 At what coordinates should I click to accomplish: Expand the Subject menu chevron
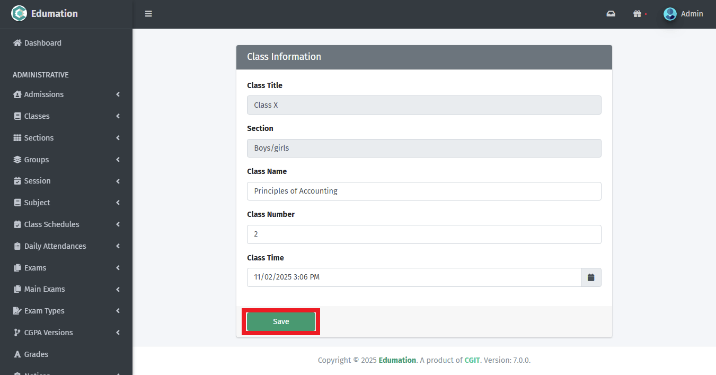[x=118, y=203]
